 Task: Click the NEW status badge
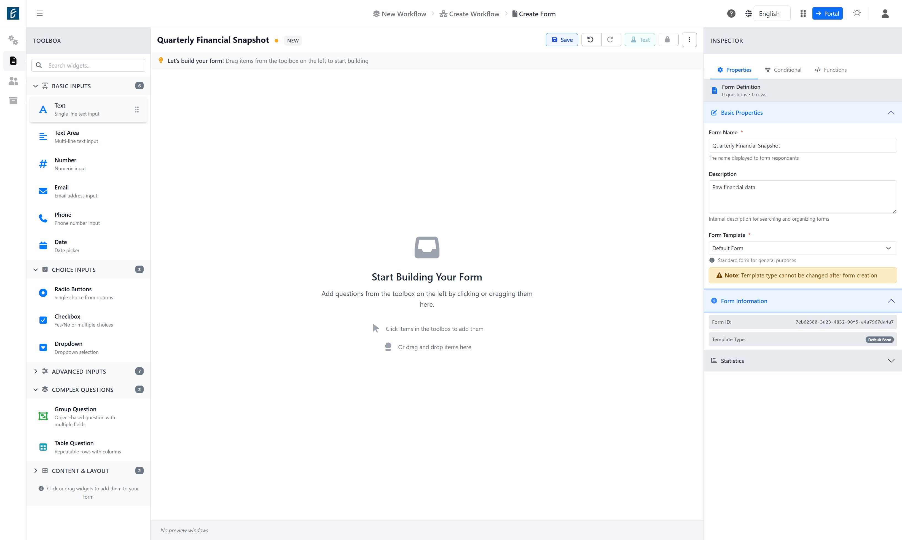[293, 40]
